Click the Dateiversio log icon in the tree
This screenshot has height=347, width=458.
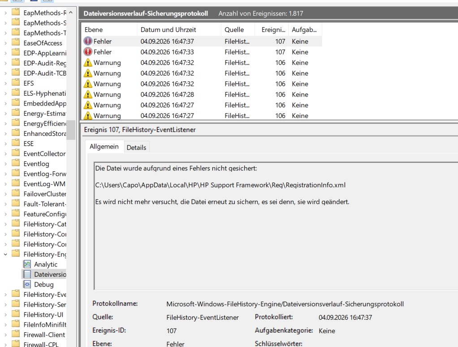(27, 274)
